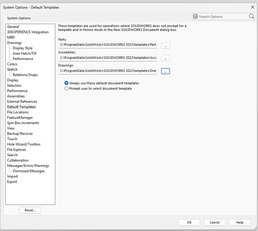Select top-level Performance category
Viewport: 258px width, 231px height.
pos(17,91)
